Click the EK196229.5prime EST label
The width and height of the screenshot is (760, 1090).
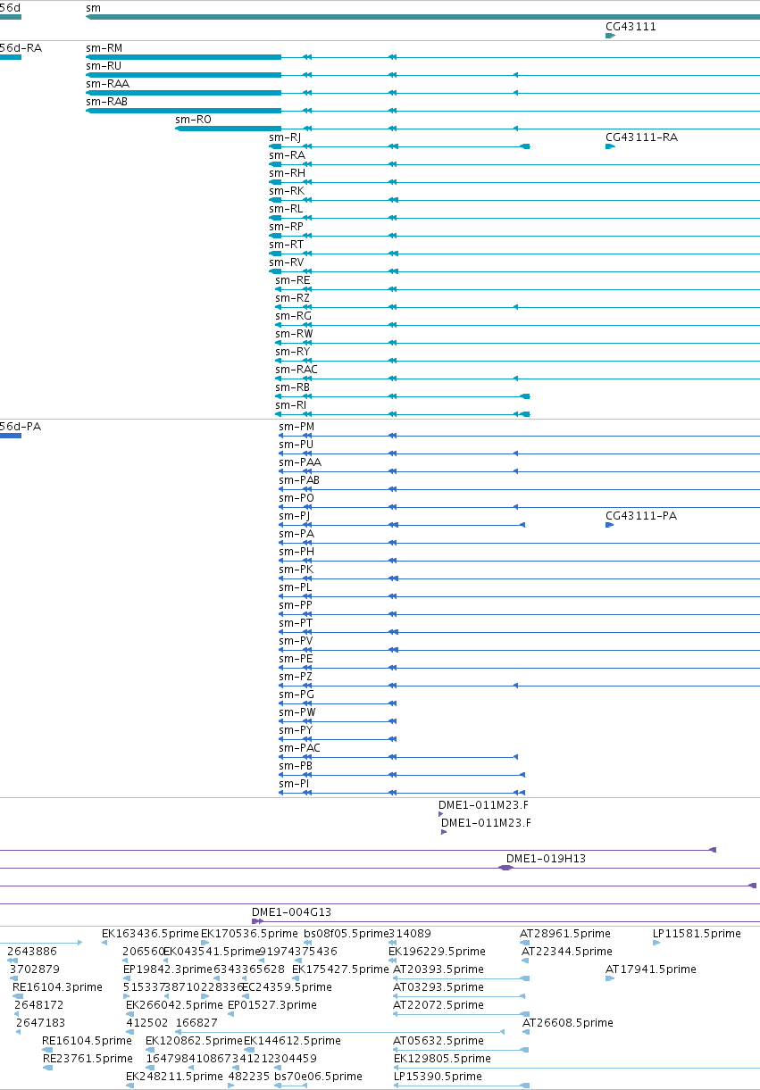[437, 952]
